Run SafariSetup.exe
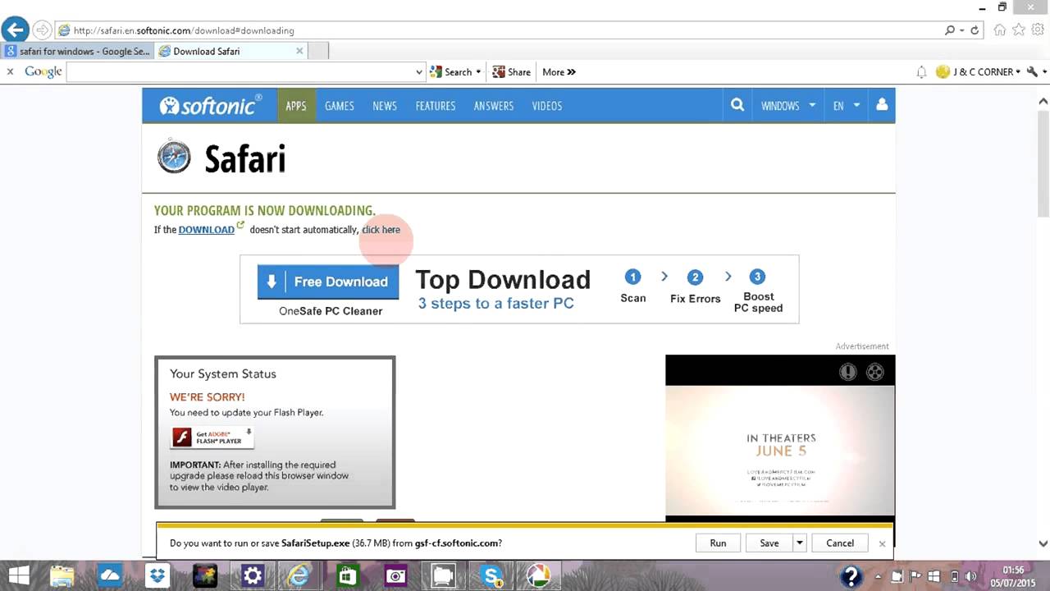The image size is (1050, 591). point(718,543)
